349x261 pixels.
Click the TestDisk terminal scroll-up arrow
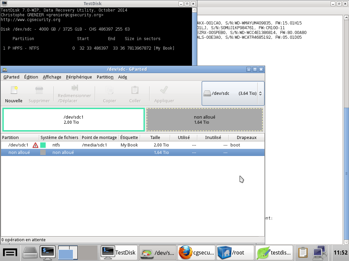[x=194, y=10]
